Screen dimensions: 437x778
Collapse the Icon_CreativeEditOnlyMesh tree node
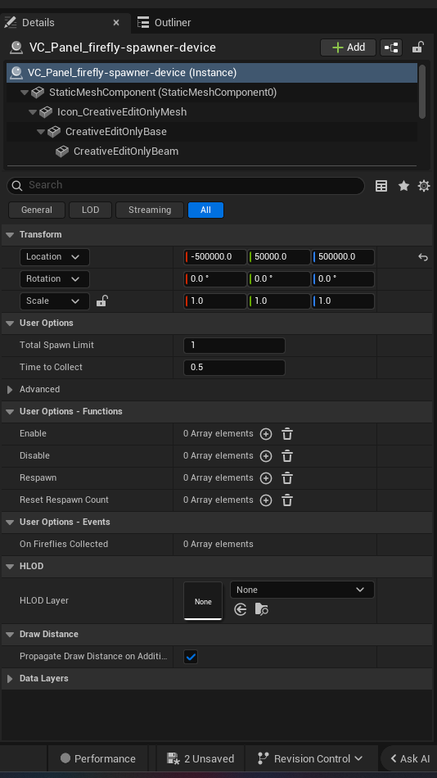click(x=32, y=112)
